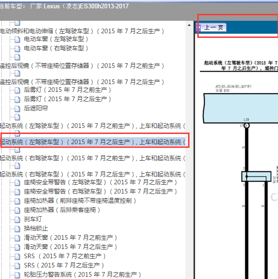Click document icon beside 后遮阳帘
Viewport: 278px width, 279px height.
point(17,109)
